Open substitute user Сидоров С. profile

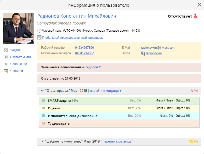click(x=93, y=67)
